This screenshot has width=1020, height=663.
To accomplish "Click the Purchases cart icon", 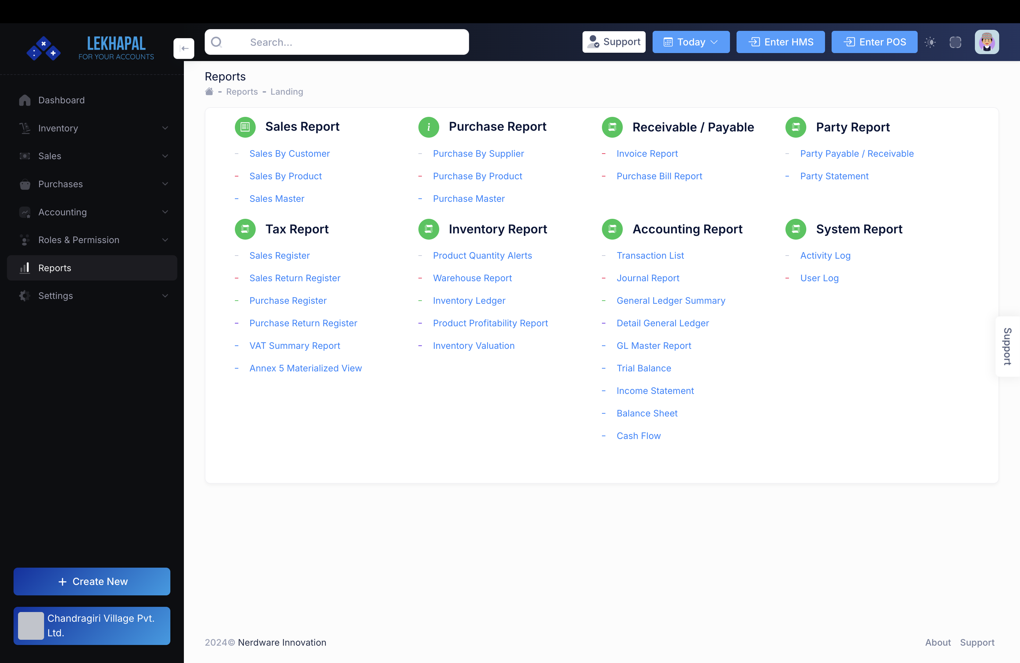I will click(x=24, y=184).
